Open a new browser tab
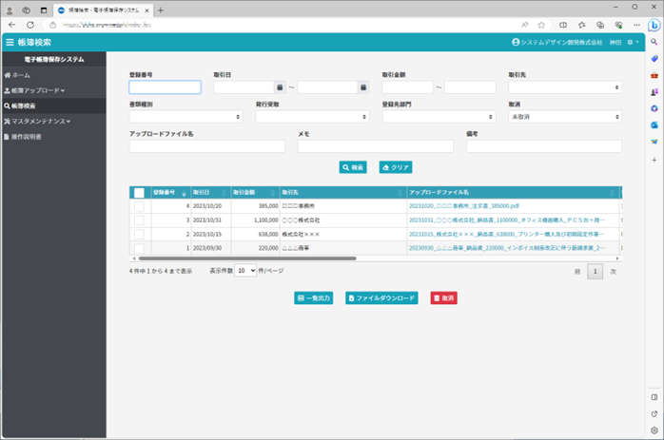 click(161, 10)
